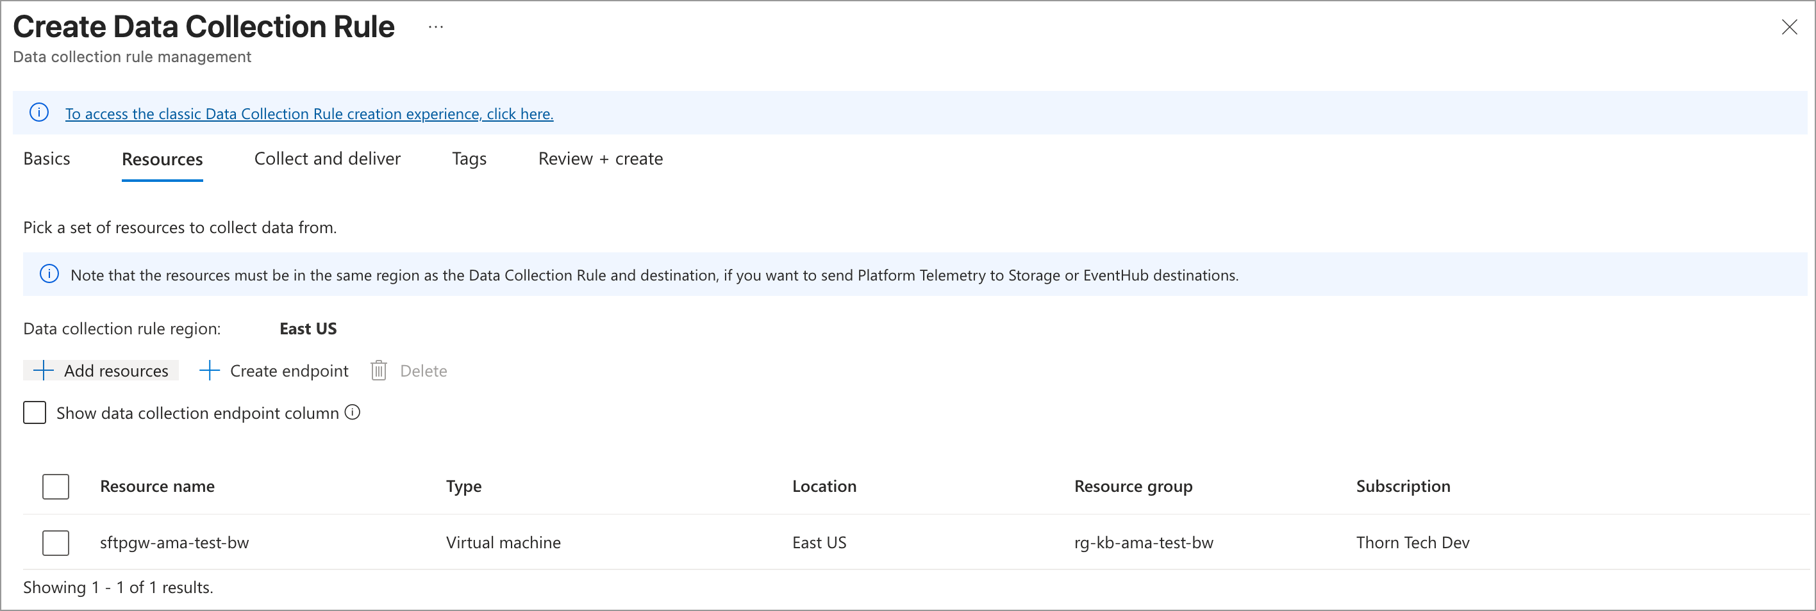
Task: Click the Showing 1 - 1 of 1 results text
Action: (x=118, y=587)
